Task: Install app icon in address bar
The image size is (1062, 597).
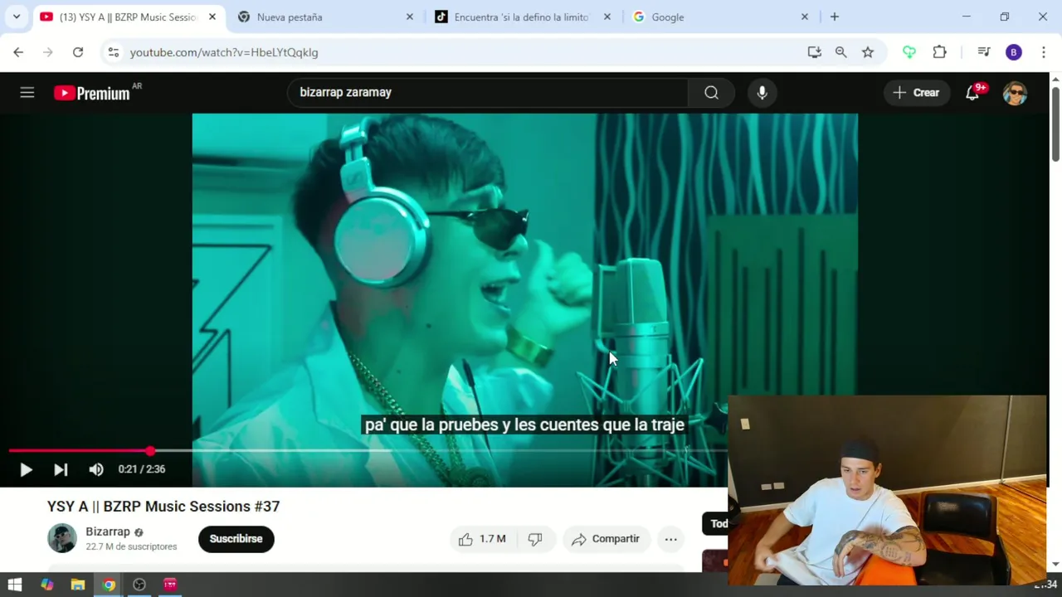Action: 815,52
